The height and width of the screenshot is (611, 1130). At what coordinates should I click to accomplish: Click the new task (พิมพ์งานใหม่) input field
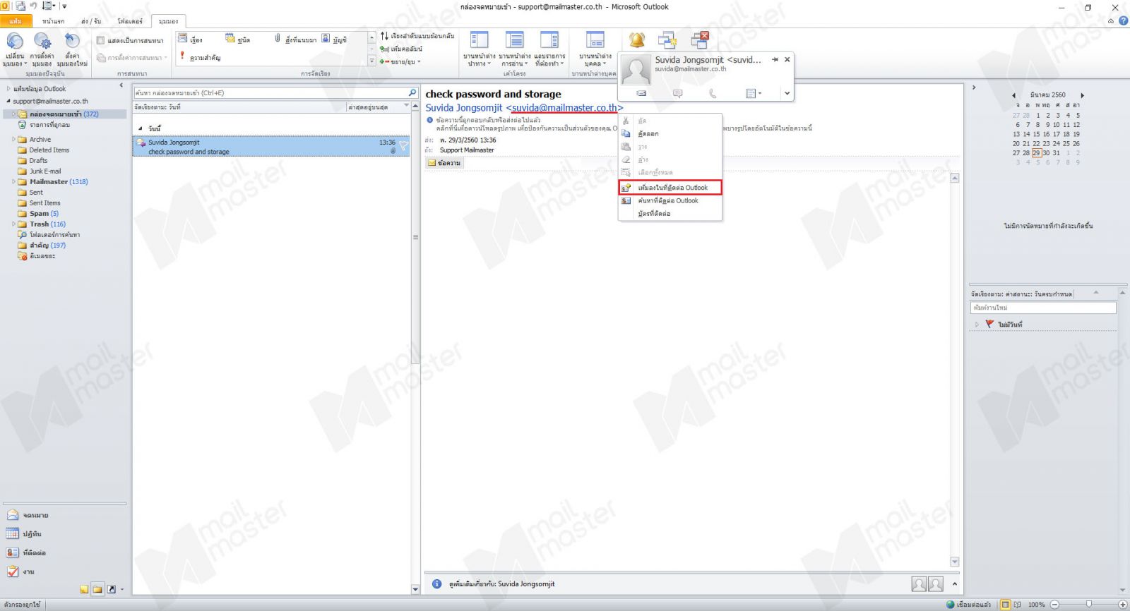pyautogui.click(x=1043, y=308)
